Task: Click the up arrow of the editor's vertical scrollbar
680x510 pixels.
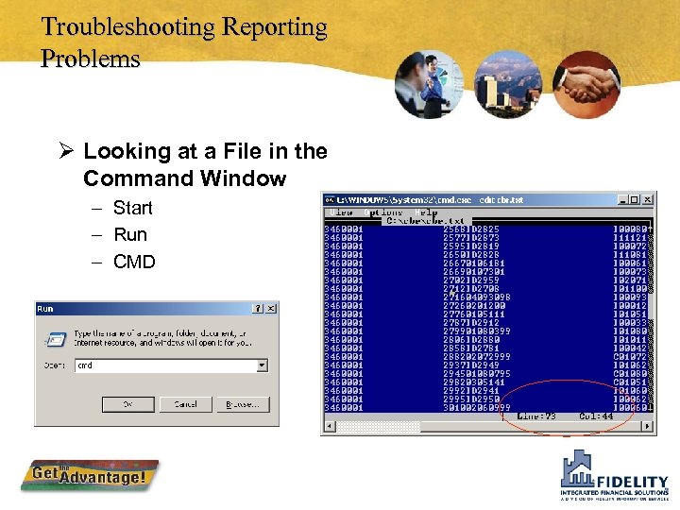Action: click(x=650, y=229)
